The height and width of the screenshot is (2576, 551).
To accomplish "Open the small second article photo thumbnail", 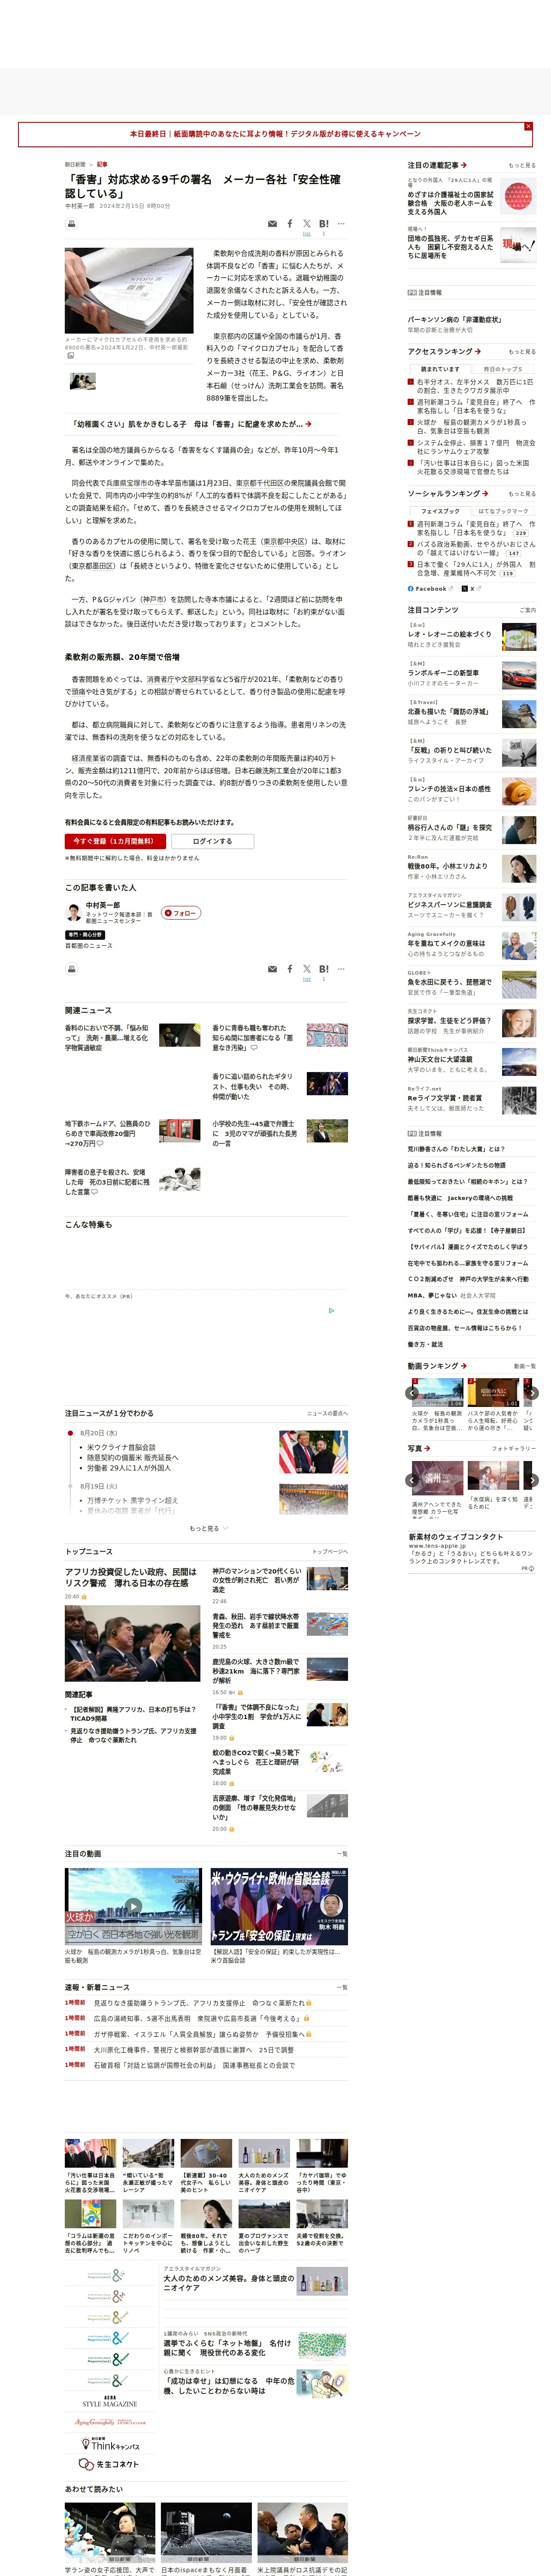I will pyautogui.click(x=83, y=381).
